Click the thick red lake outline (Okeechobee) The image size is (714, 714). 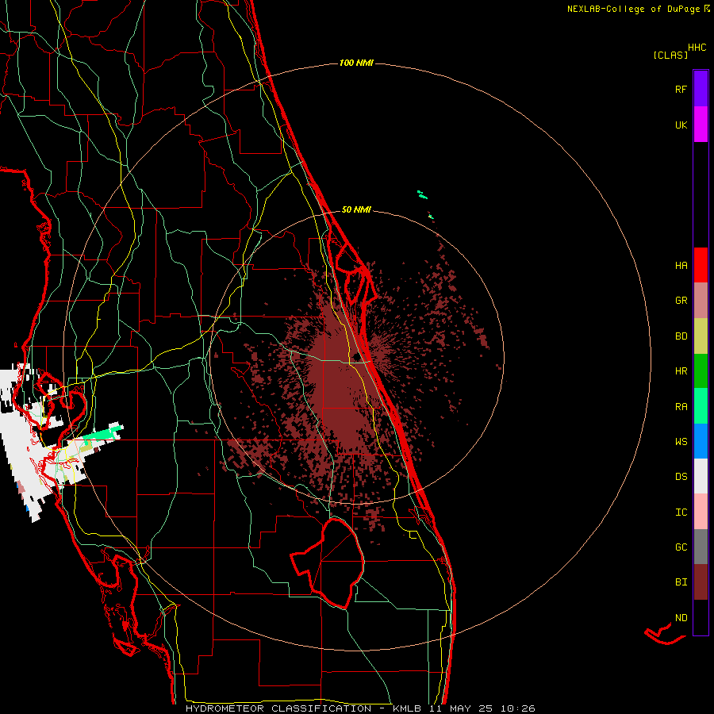tap(328, 562)
